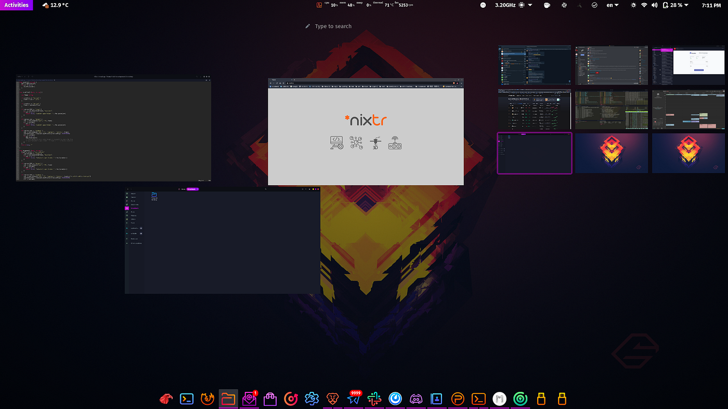Switch to workspace with white login form

688,65
